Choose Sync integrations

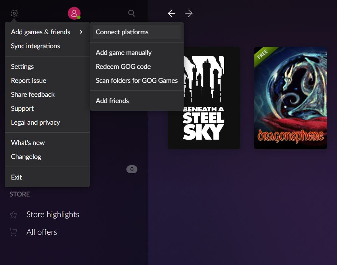[47, 46]
